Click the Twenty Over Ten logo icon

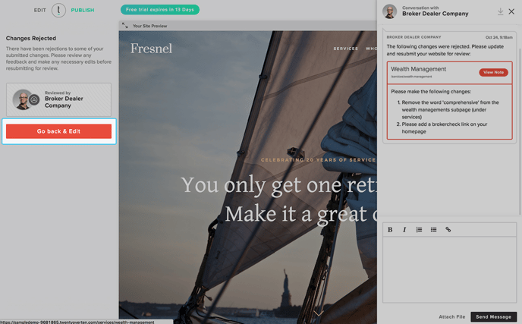tap(58, 11)
